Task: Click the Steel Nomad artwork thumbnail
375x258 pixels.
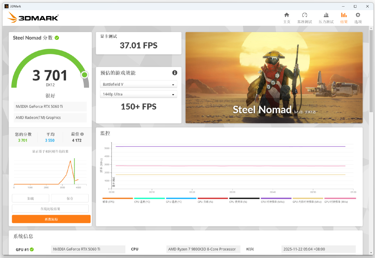Action: pyautogui.click(x=274, y=77)
